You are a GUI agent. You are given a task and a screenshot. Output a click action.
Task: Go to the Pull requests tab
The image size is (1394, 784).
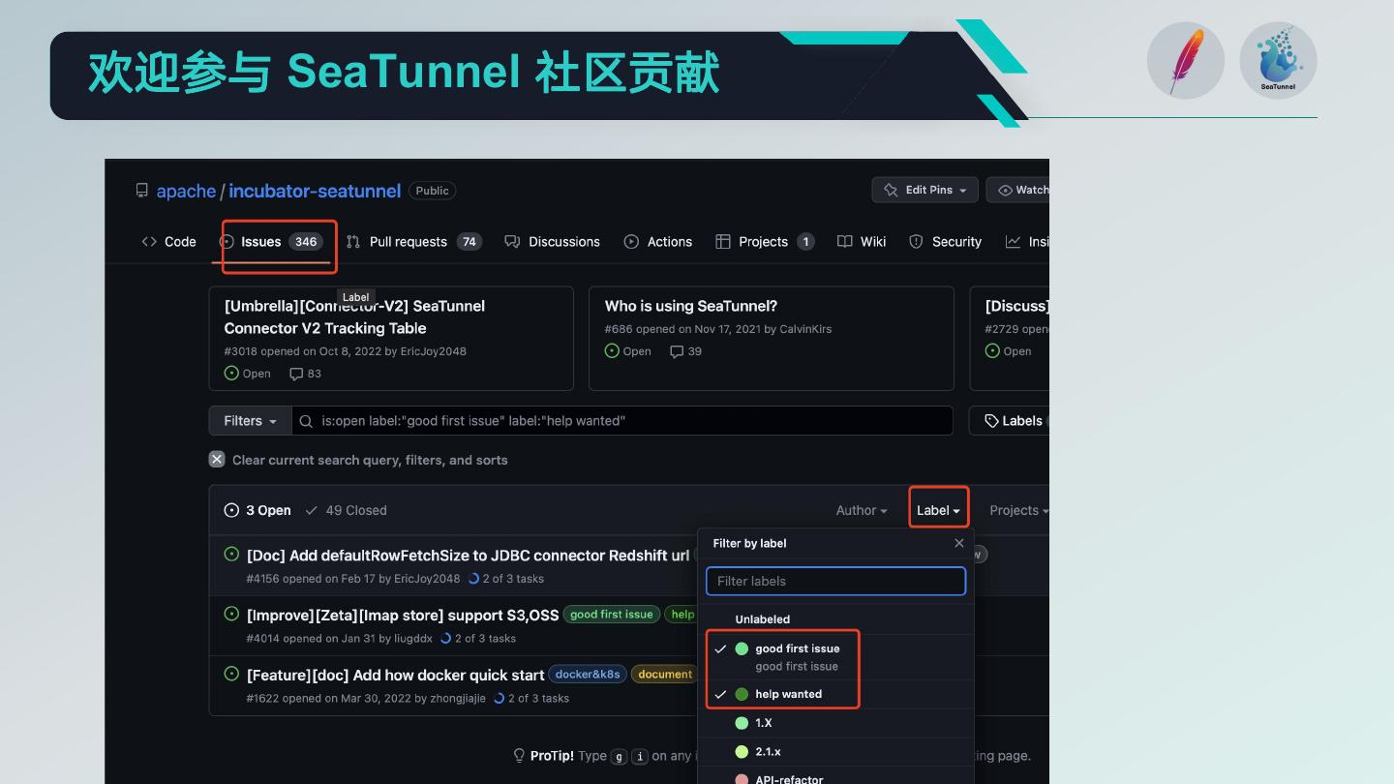[413, 242]
